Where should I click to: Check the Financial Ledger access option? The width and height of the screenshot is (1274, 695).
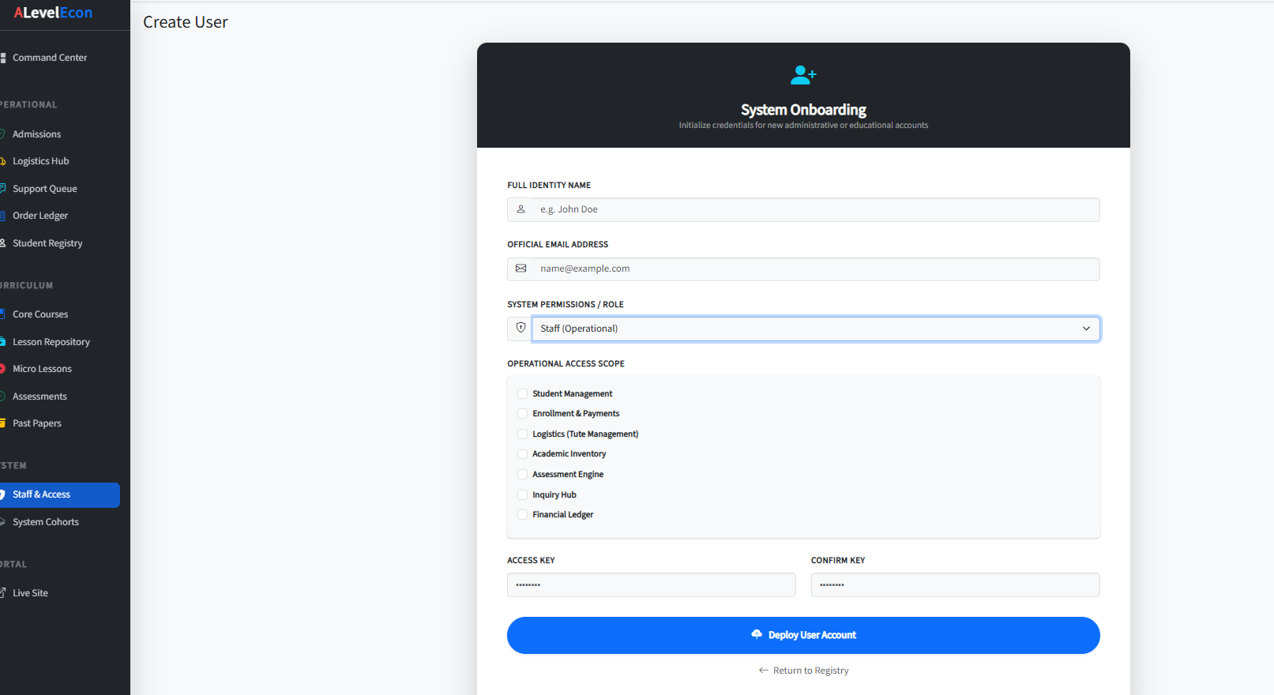click(522, 515)
